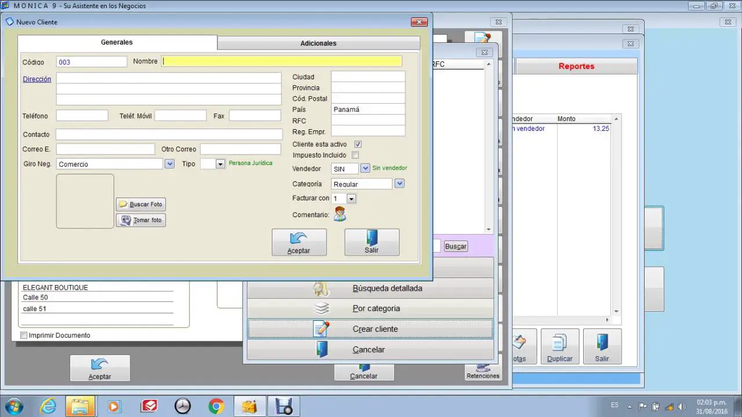This screenshot has width=742, height=417.
Task: Click Aceptar in the bottom-left background window
Action: point(100,368)
